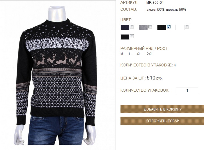
Task: Click the article number MR 806-01
Action: 155,3
